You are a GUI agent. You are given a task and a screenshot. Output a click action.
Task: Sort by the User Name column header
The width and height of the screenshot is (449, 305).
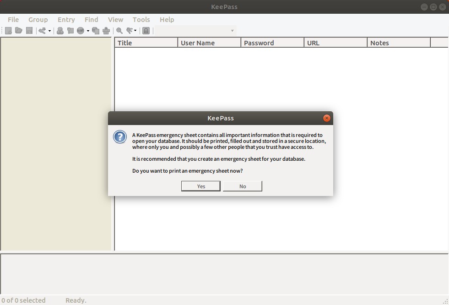(209, 43)
